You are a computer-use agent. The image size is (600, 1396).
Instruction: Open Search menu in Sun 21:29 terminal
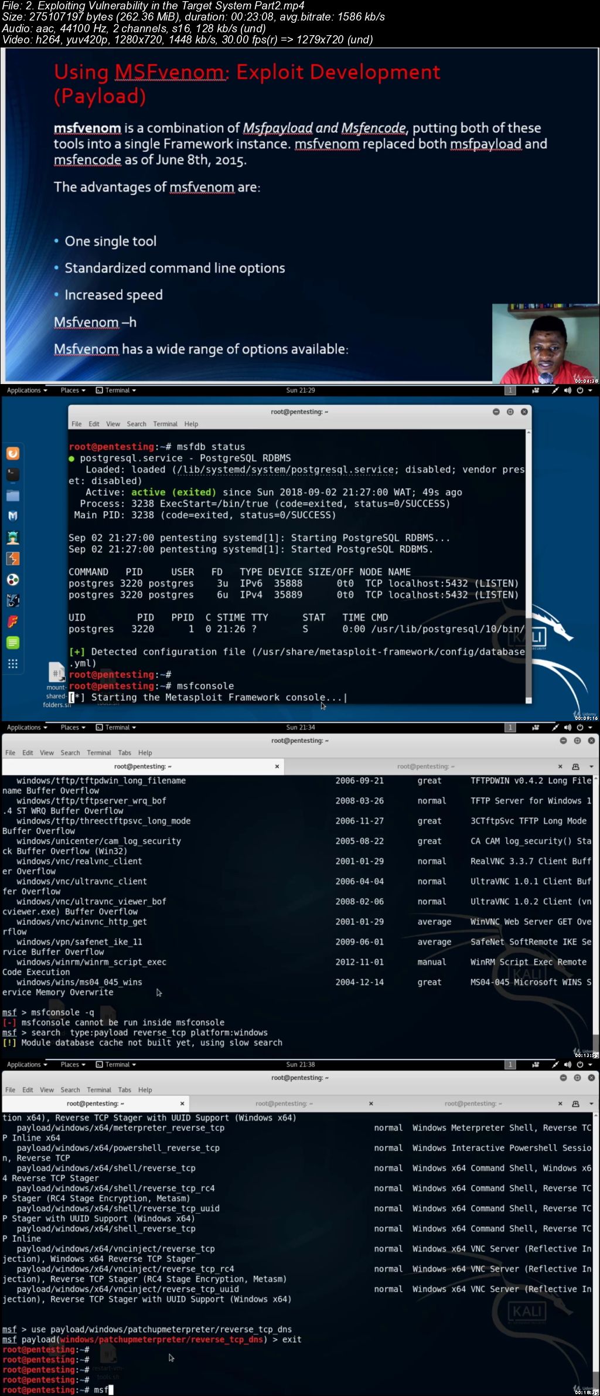[137, 424]
